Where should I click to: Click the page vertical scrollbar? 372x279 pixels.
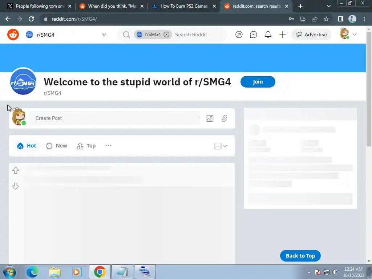coord(369,89)
